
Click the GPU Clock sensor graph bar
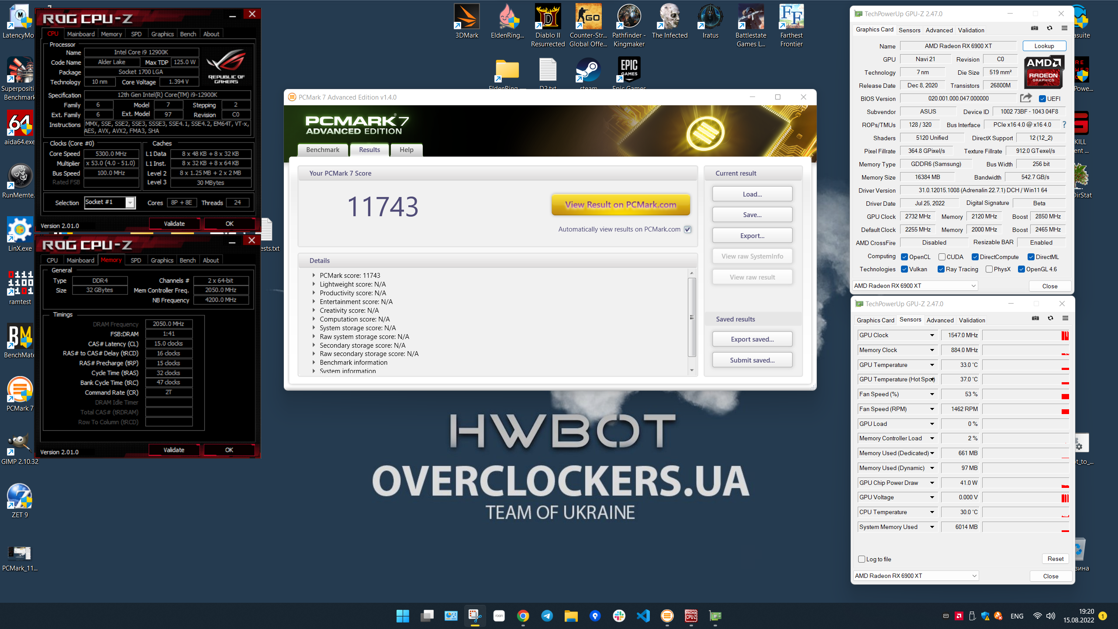pos(1025,335)
